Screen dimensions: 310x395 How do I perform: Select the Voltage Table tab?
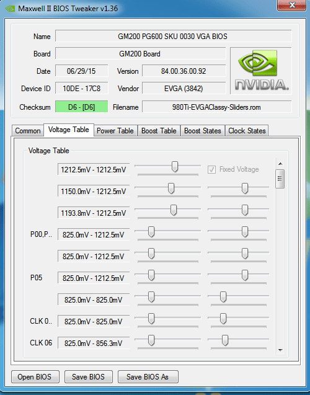coord(69,130)
